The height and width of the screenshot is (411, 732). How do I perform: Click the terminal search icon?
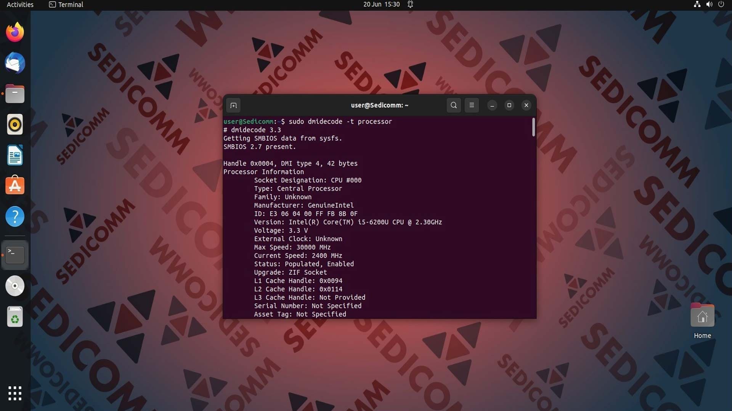[x=454, y=105]
